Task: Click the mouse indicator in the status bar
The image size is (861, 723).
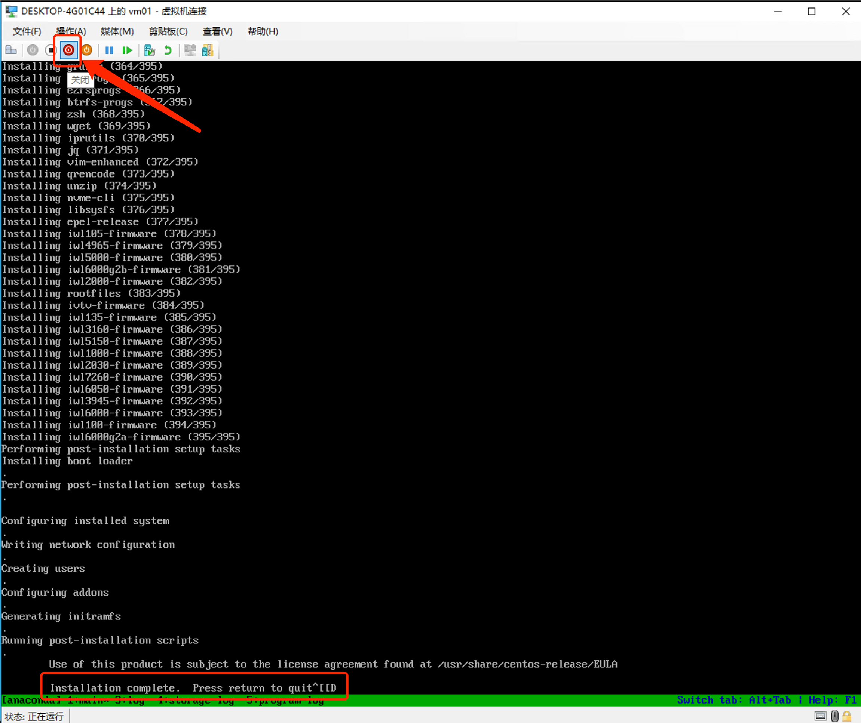Action: click(834, 716)
